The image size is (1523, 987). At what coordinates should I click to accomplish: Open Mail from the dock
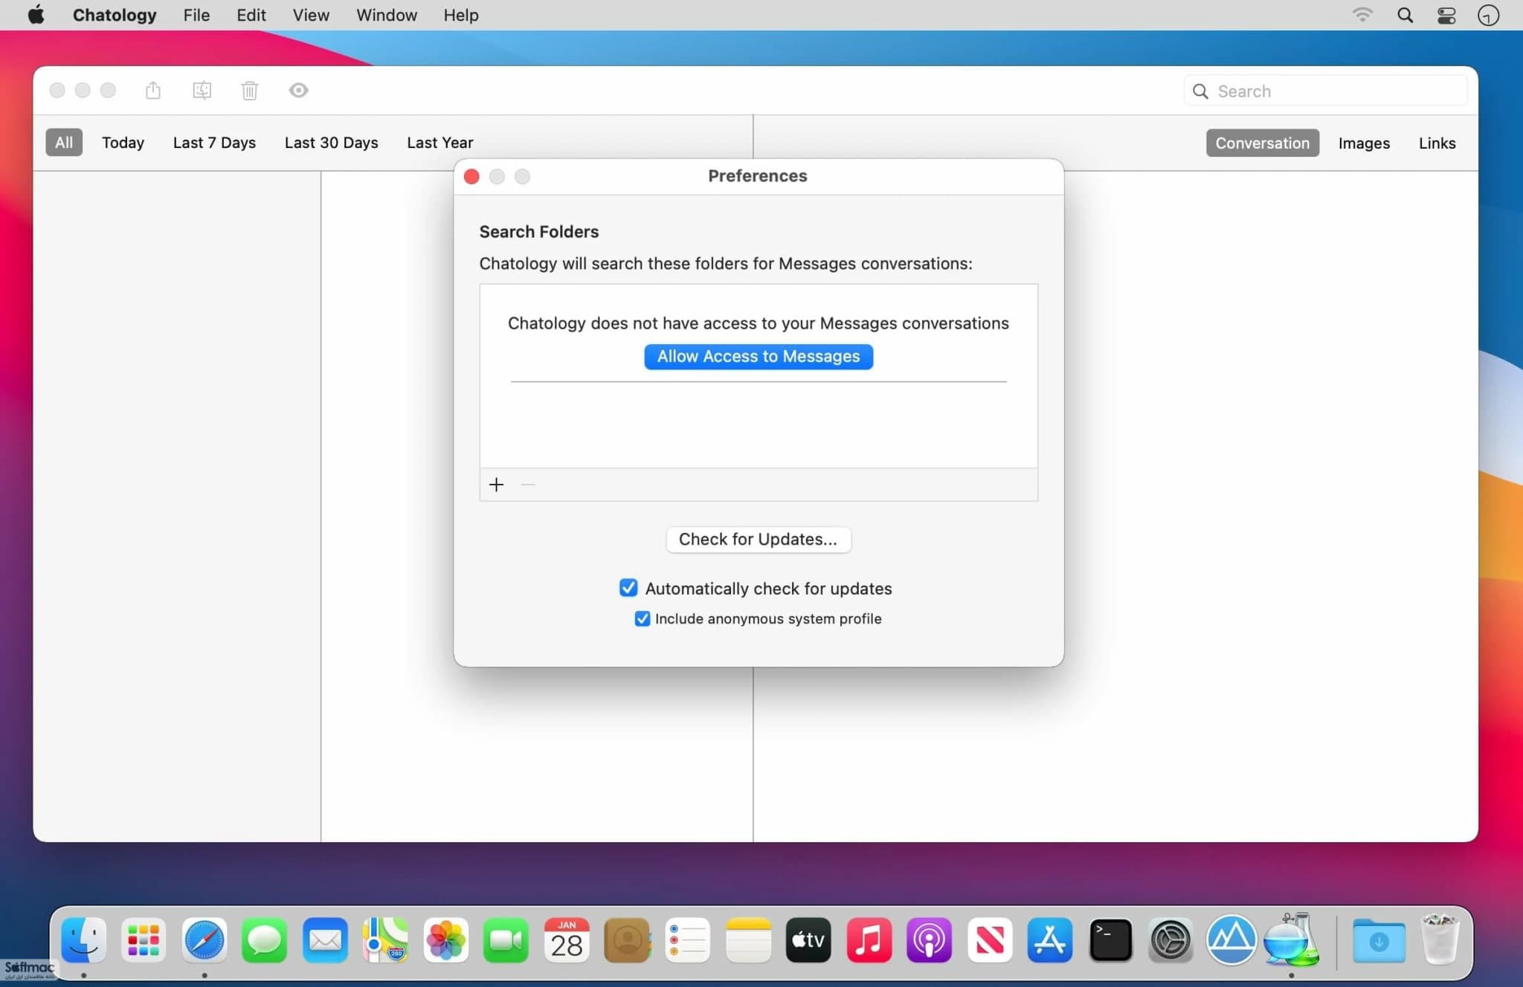tap(325, 939)
